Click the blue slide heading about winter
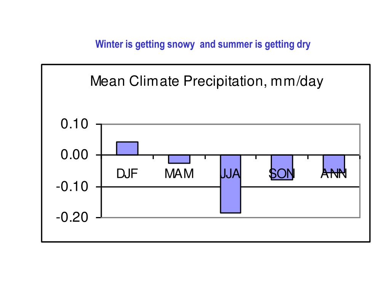This screenshot has width=390, height=293. (203, 44)
